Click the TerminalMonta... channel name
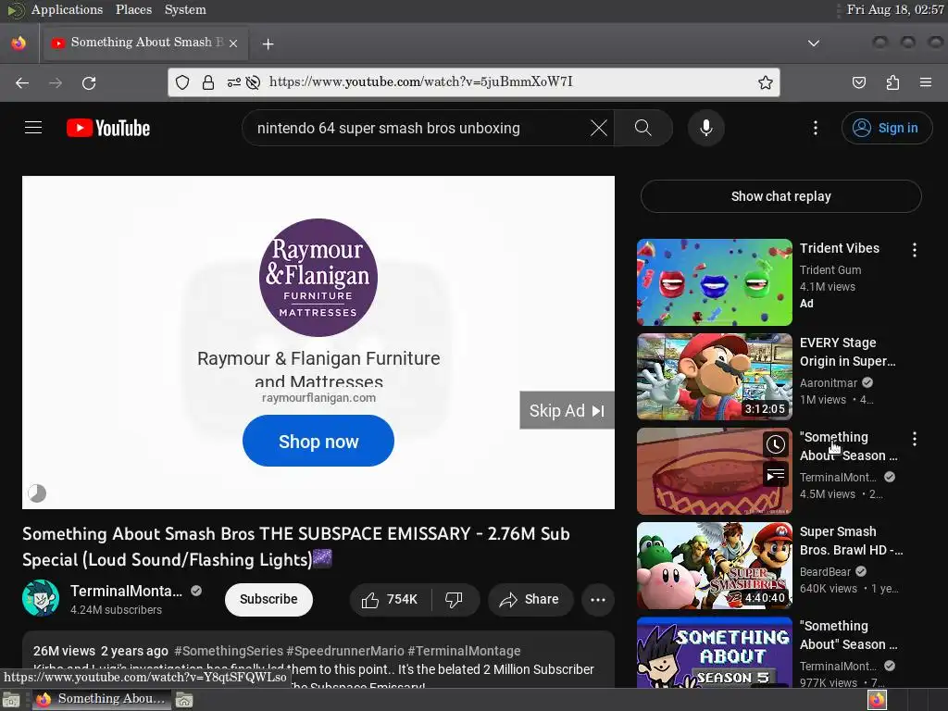Screen dimensions: 948x711 pos(126,591)
